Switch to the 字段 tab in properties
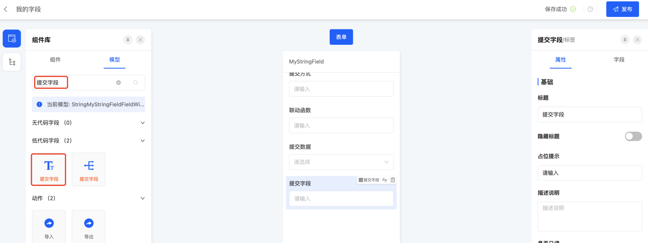The height and width of the screenshot is (243, 648). click(x=619, y=60)
